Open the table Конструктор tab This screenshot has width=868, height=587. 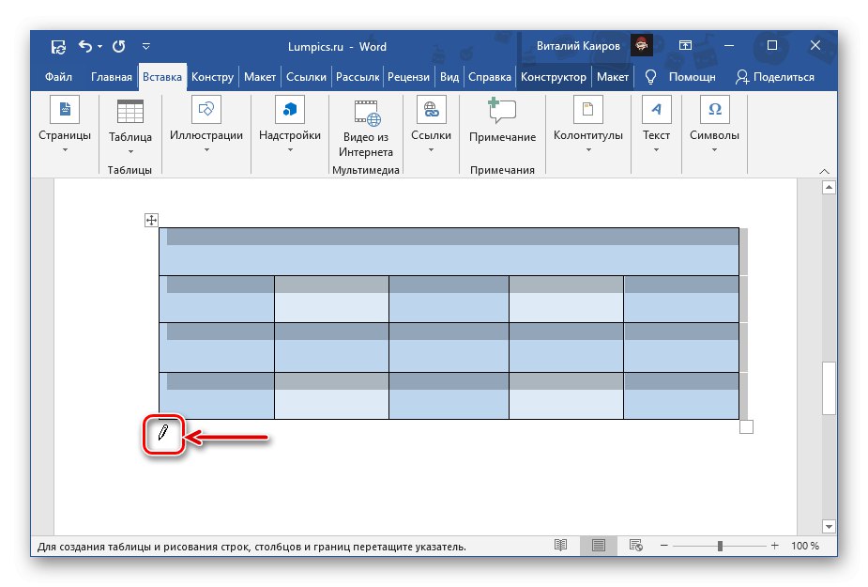(554, 77)
